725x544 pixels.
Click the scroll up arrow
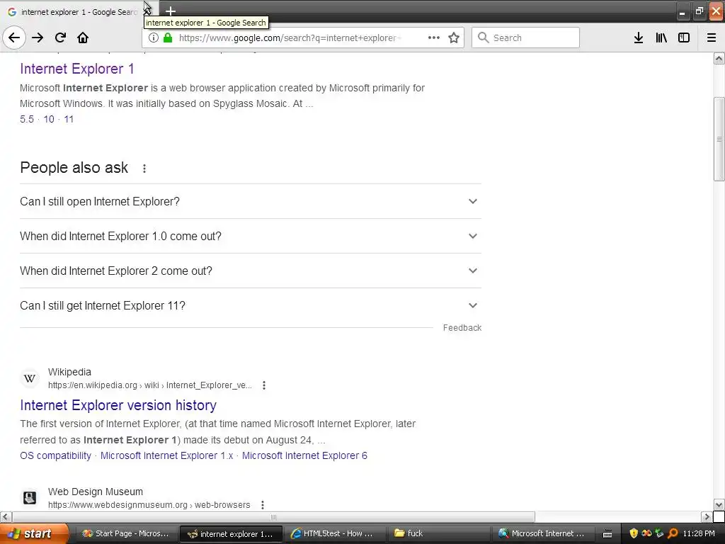[x=719, y=58]
